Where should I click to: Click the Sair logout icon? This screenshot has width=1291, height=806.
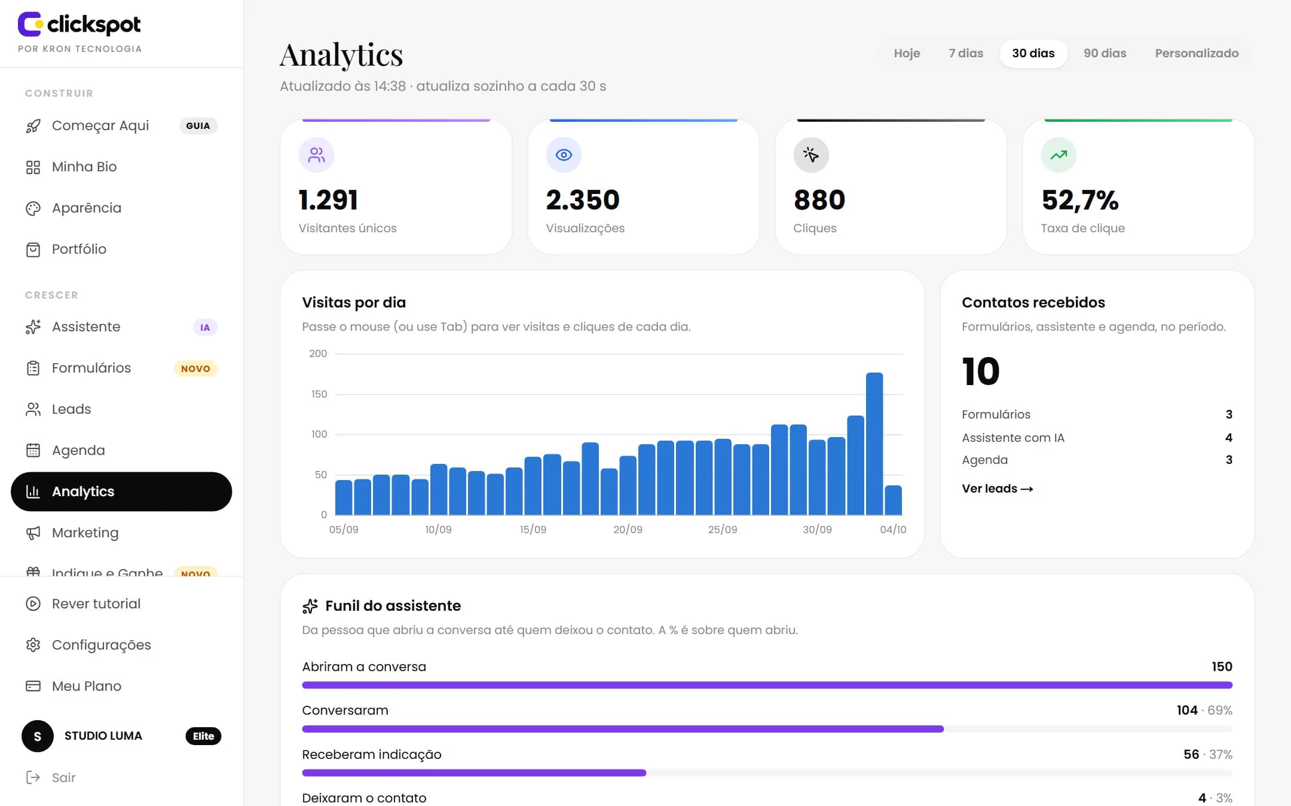click(x=33, y=777)
